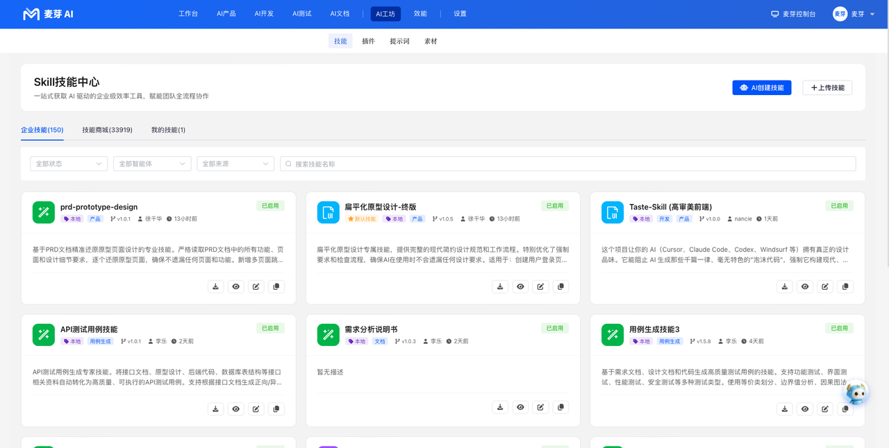Select AI工坊 in top navigation
This screenshot has width=889, height=448.
385,14
